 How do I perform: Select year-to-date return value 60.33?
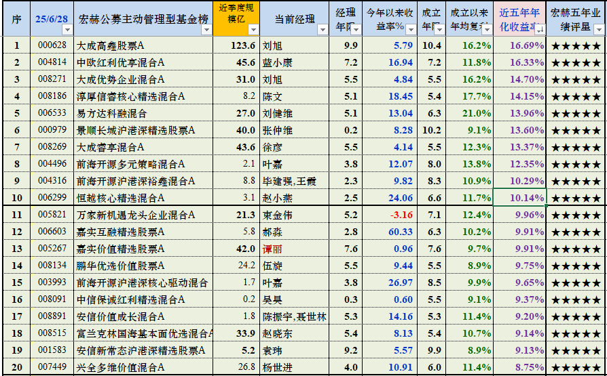pyautogui.click(x=401, y=232)
